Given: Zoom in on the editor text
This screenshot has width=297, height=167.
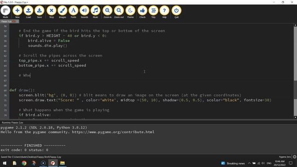Looking at the screenshot, I should tap(107, 12).
